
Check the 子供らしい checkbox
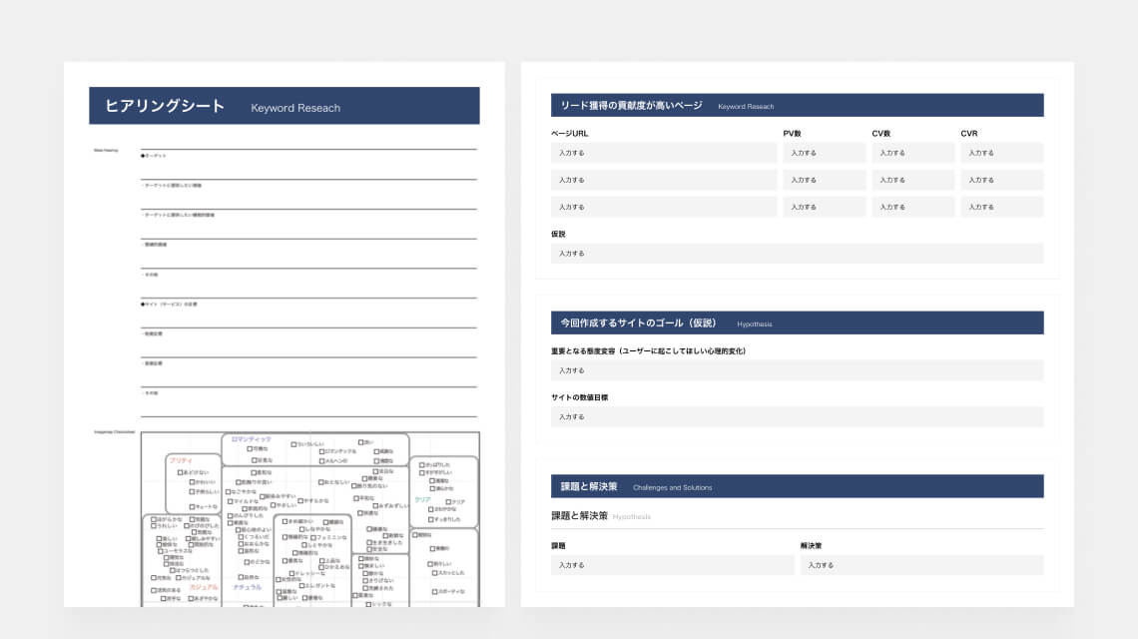click(x=193, y=491)
